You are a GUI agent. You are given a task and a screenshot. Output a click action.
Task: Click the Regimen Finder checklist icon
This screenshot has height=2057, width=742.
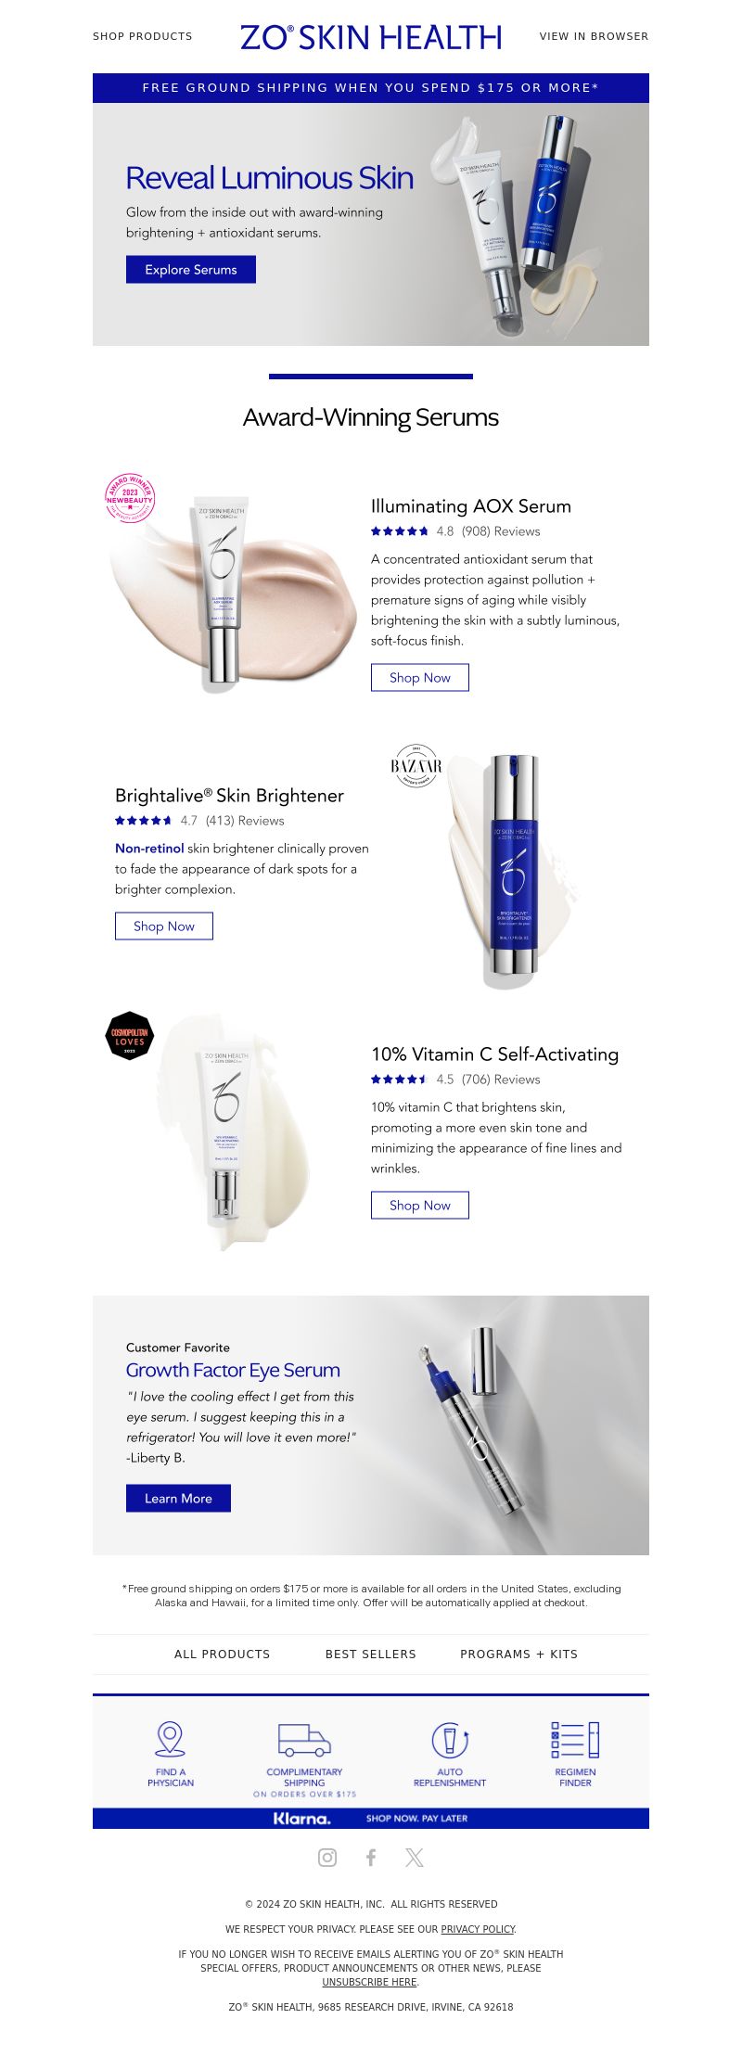point(575,1740)
